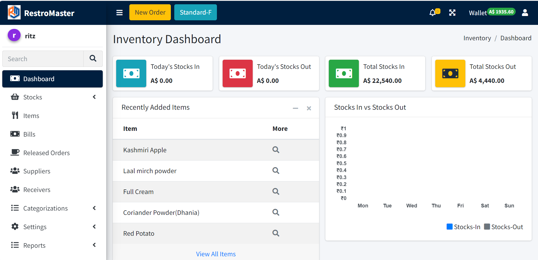Go to Released Orders in sidebar

[x=46, y=153]
